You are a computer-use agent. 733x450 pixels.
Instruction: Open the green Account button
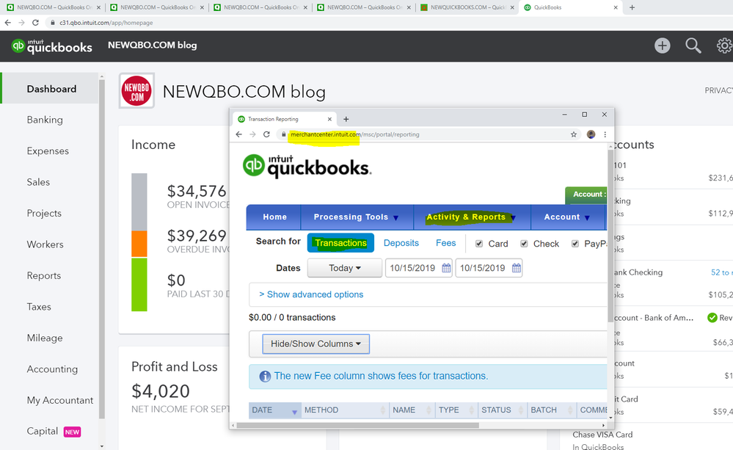[x=586, y=194]
